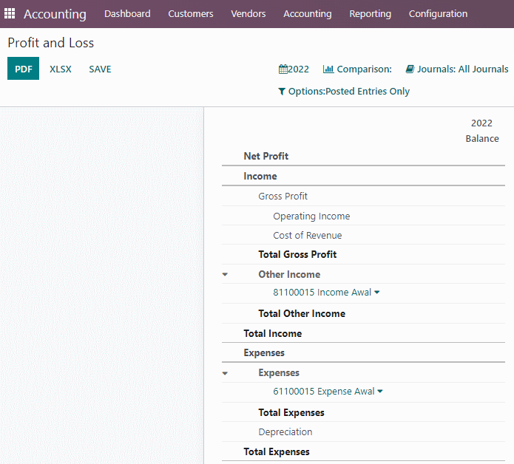
Task: Collapse the Expenses section arrow
Action: [225, 373]
